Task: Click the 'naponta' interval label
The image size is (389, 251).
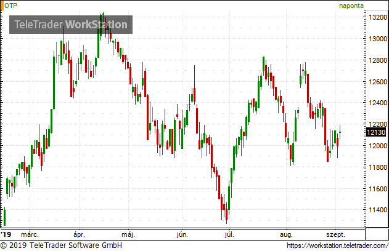Action: coord(351,6)
